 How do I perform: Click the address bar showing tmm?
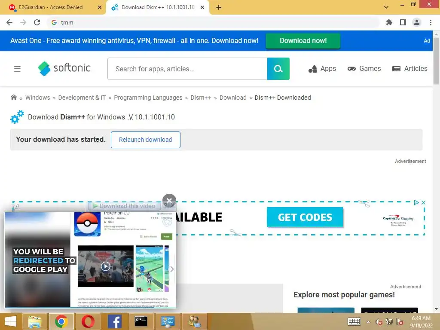pyautogui.click(x=213, y=22)
